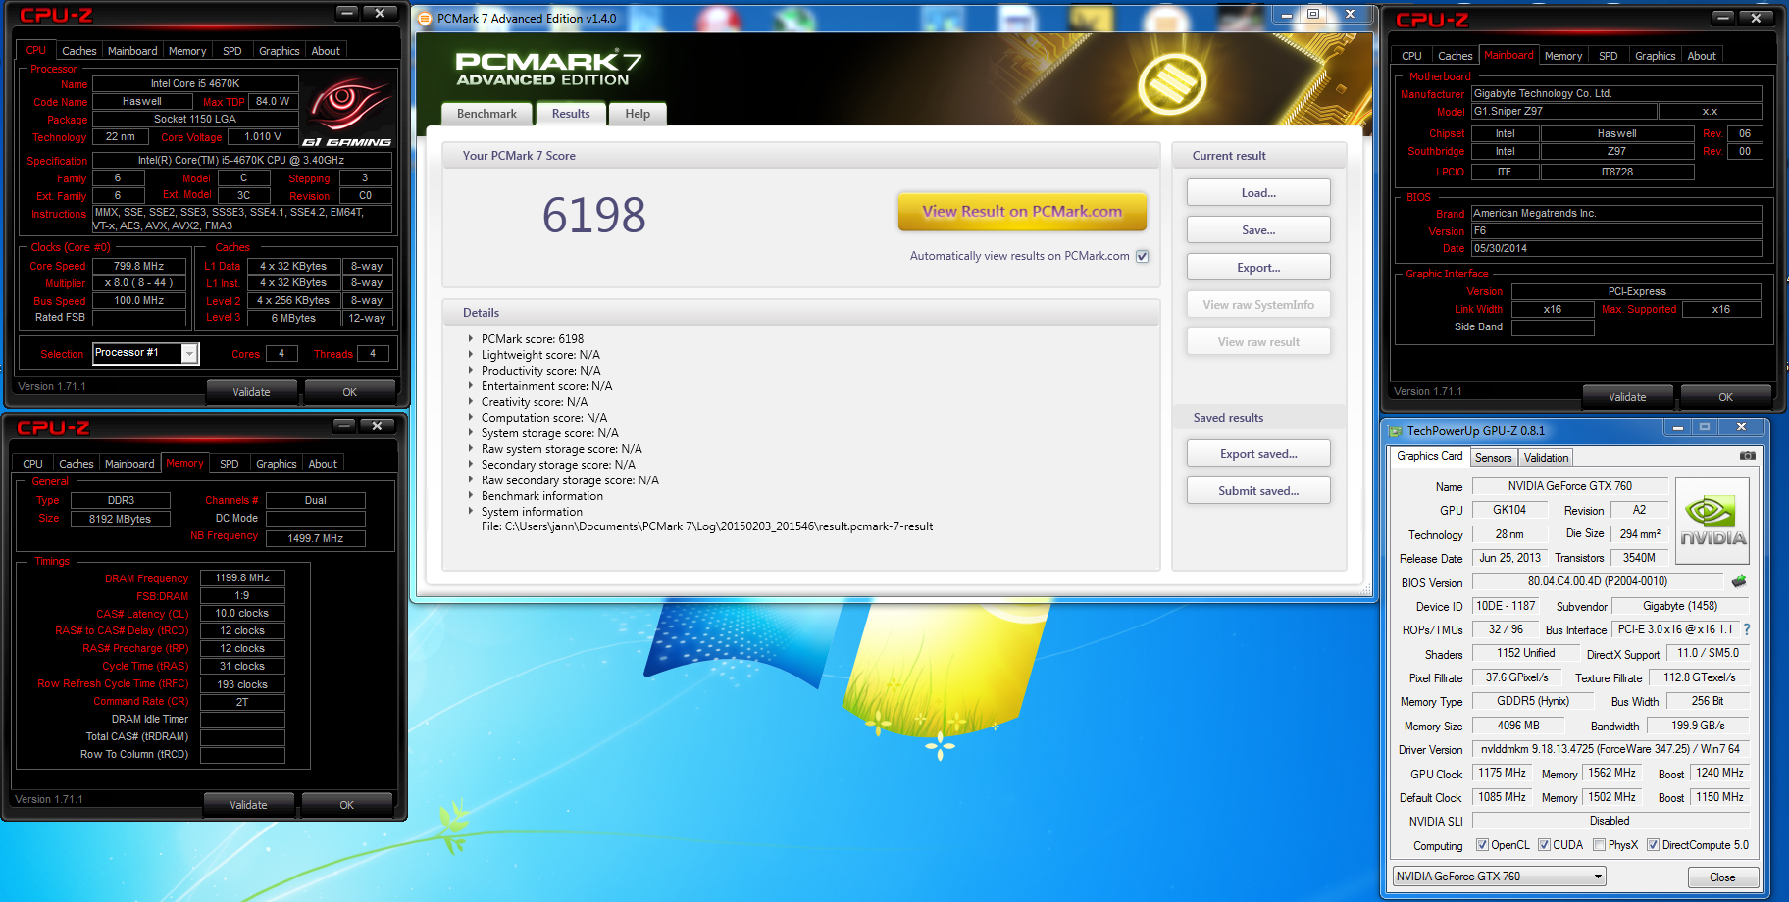Minimize the GPU-Z window

[1677, 427]
